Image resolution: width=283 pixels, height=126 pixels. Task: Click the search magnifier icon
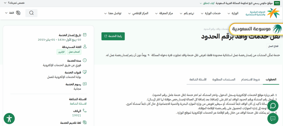(x=31, y=13)
